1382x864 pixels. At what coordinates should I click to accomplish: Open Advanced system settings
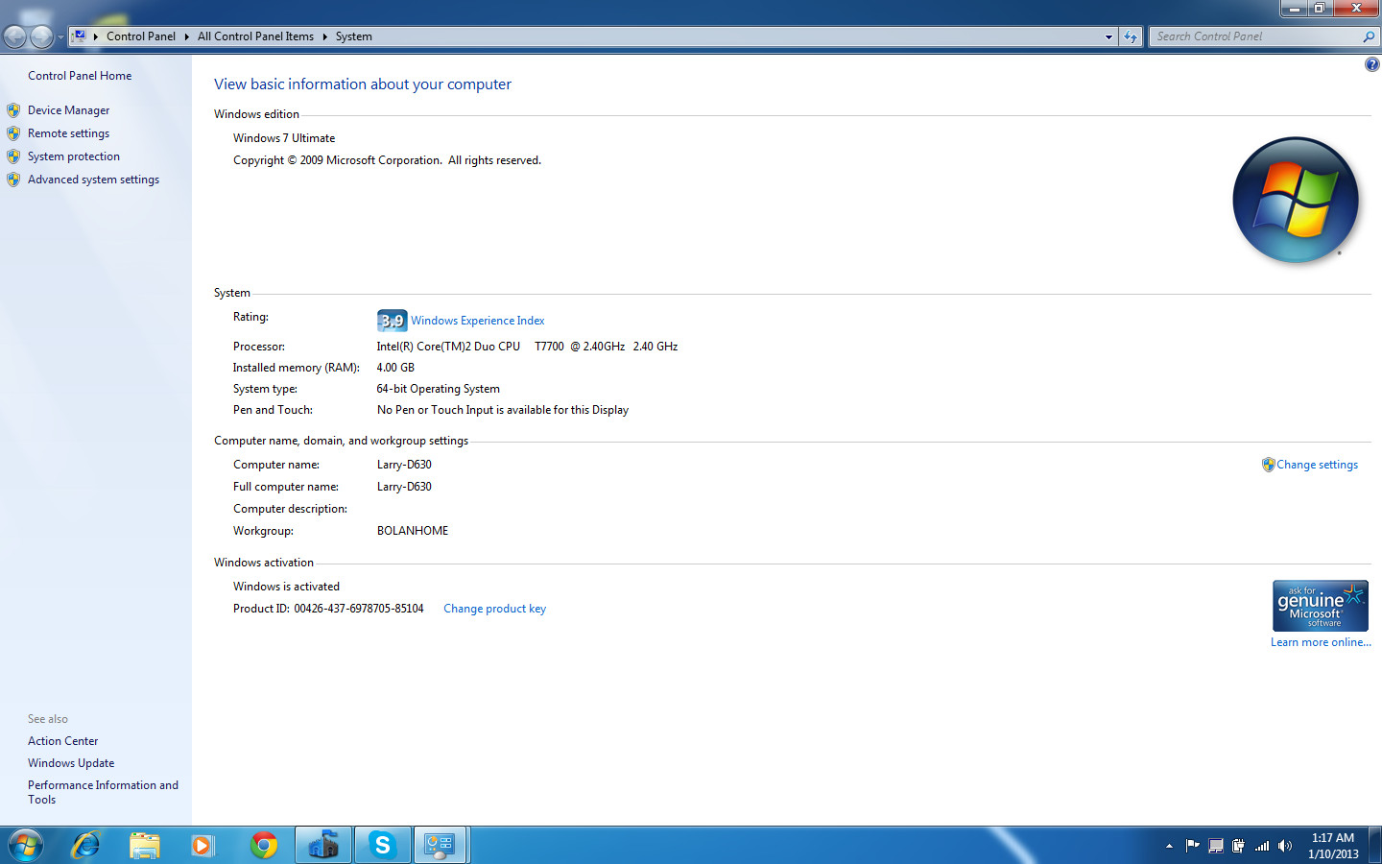(x=93, y=180)
